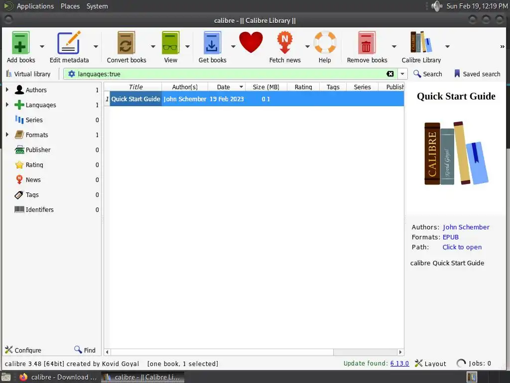This screenshot has height=383, width=510.
Task: Open the Places menu
Action: (70, 6)
